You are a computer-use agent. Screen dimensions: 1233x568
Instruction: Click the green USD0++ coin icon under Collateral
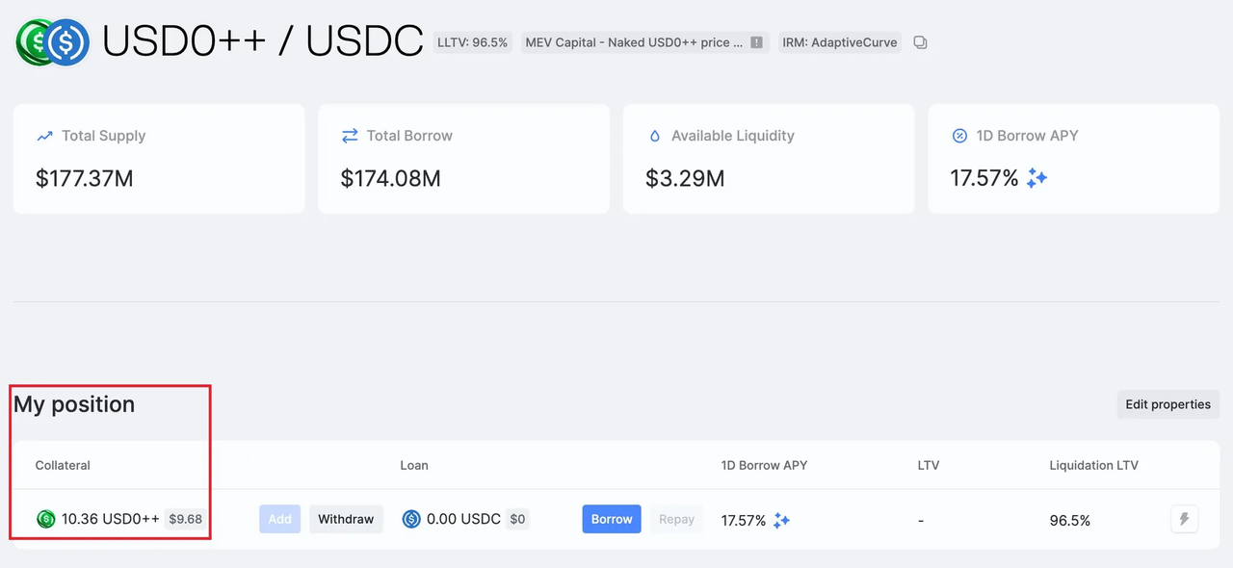point(46,519)
